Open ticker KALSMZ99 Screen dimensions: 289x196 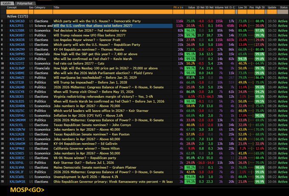[x=17, y=49]
